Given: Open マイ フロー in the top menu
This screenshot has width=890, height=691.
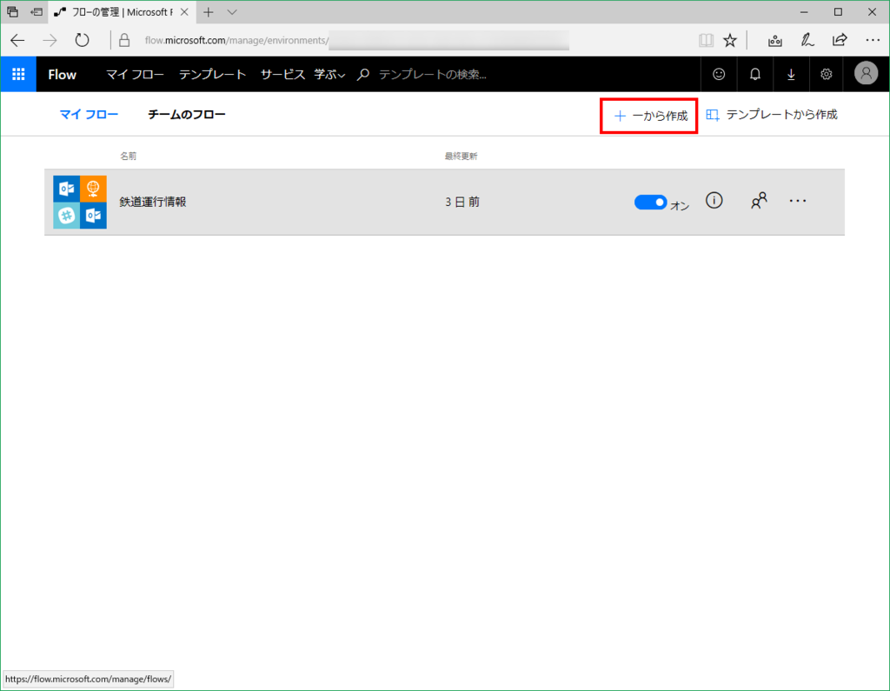Looking at the screenshot, I should click(135, 75).
